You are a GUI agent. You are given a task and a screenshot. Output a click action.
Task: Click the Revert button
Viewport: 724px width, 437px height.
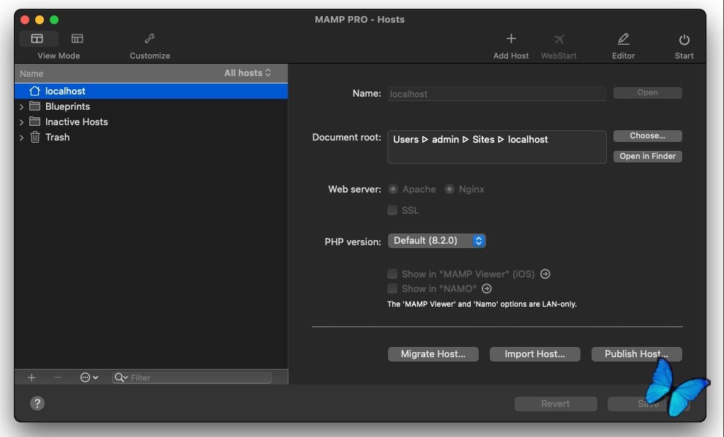click(556, 404)
